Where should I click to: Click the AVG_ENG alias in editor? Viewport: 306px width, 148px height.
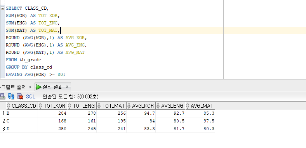pyautogui.click(x=75, y=45)
